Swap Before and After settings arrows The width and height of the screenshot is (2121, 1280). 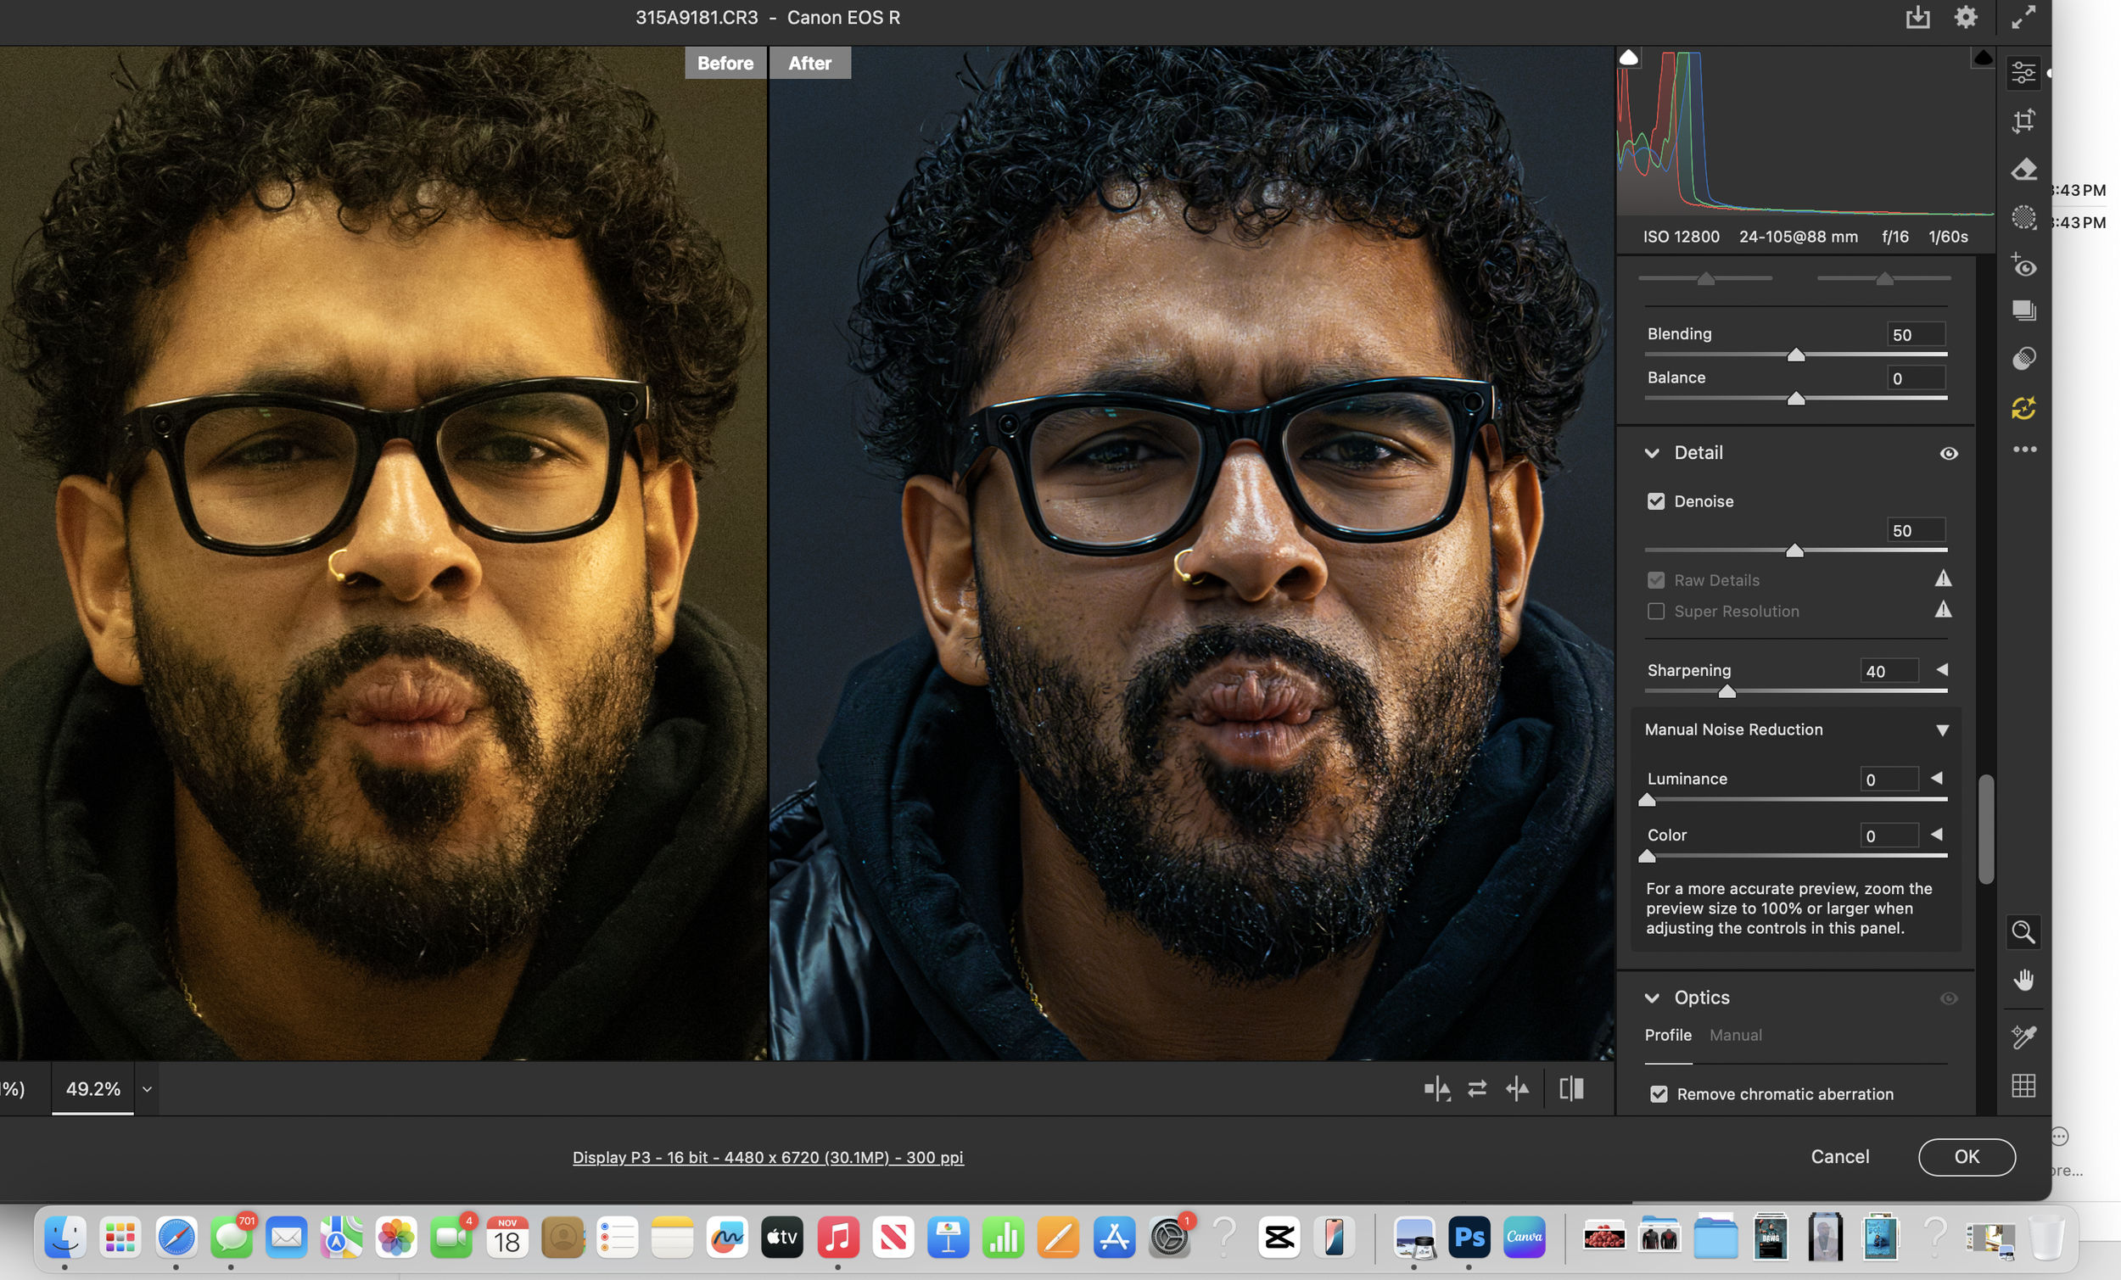(1476, 1089)
